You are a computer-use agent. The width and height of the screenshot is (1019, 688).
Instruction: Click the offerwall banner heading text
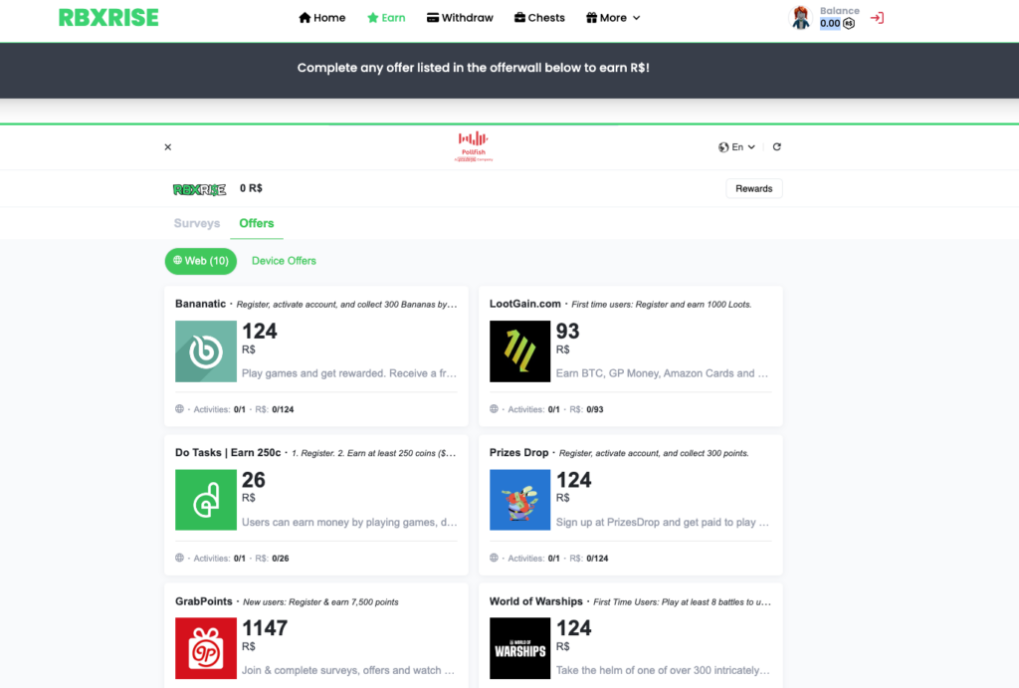(473, 68)
